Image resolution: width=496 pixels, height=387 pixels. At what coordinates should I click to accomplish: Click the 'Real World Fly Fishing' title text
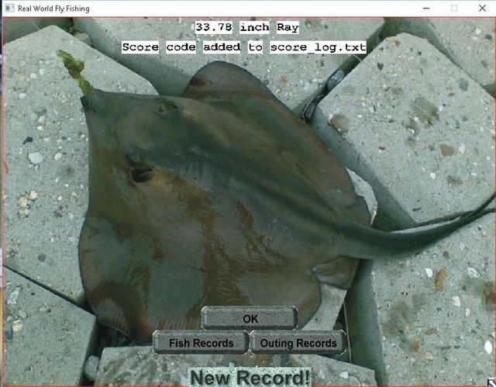[53, 9]
